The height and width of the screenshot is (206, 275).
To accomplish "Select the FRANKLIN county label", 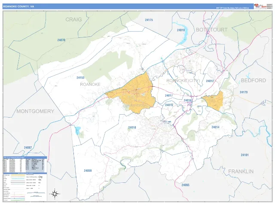I will 241,172.
